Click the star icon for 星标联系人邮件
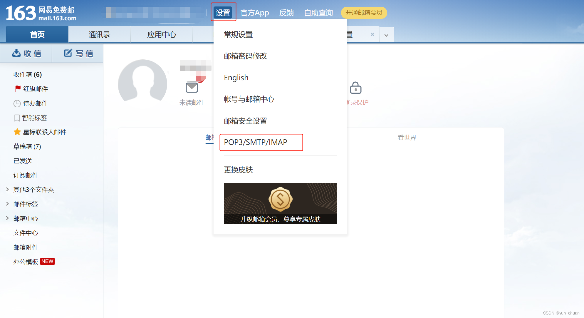The height and width of the screenshot is (318, 584). [17, 132]
